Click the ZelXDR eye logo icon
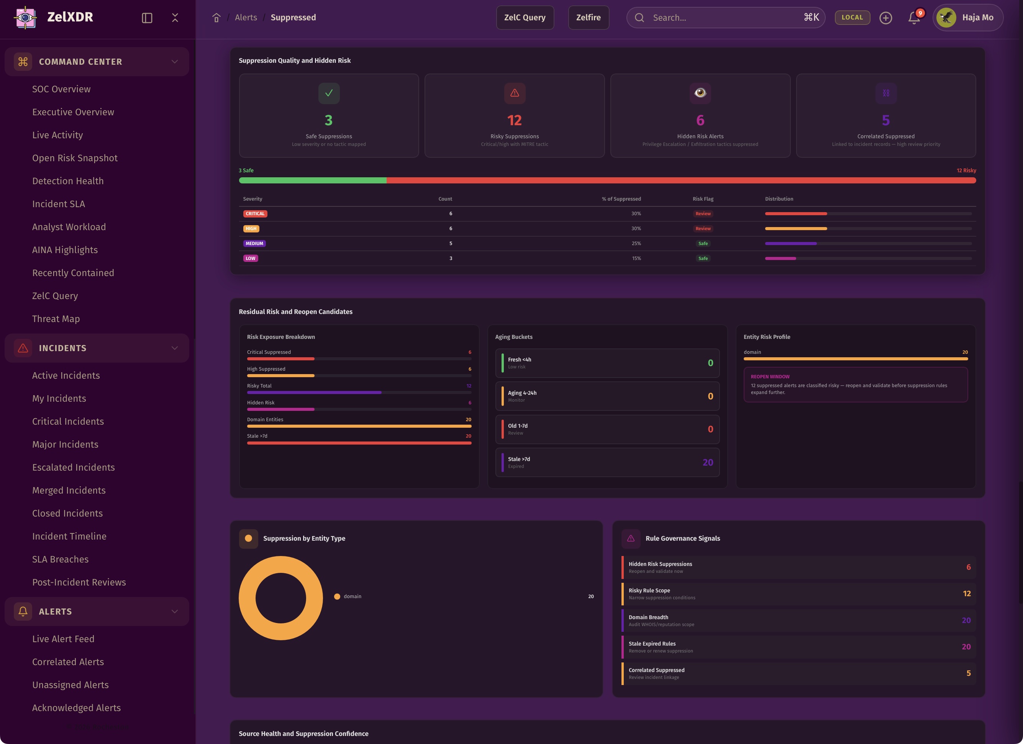This screenshot has height=744, width=1023. tap(25, 18)
